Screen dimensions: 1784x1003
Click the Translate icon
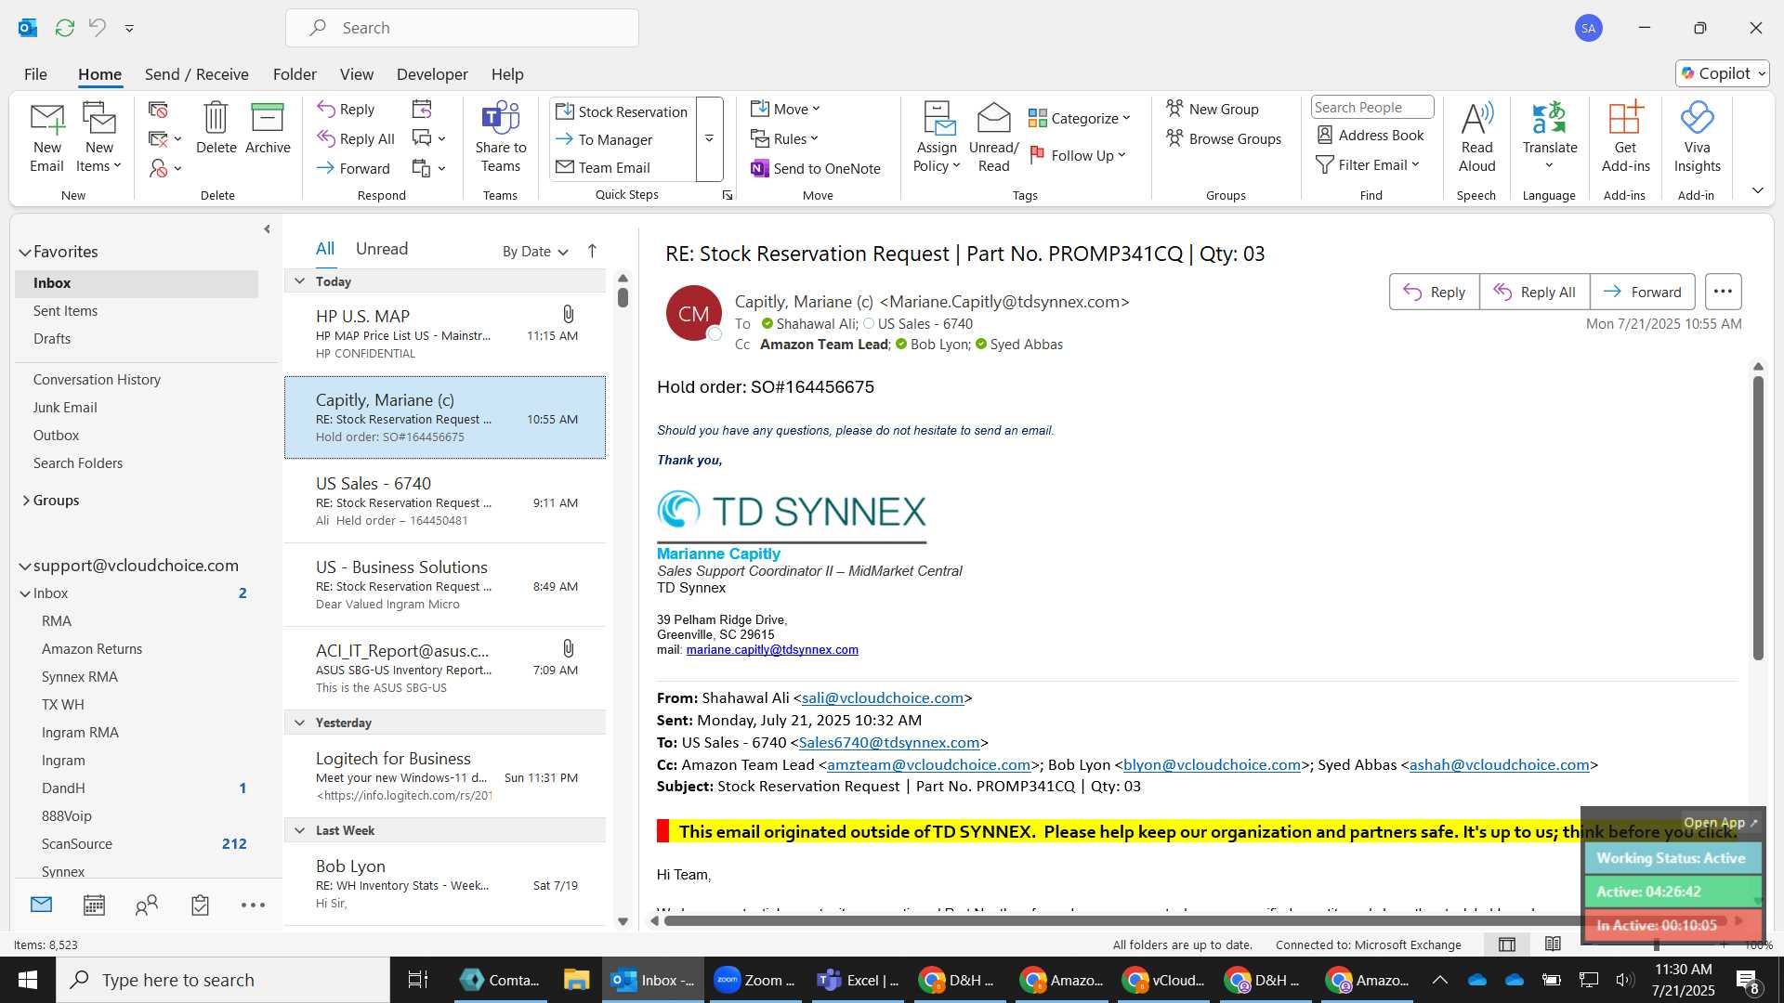(1549, 118)
